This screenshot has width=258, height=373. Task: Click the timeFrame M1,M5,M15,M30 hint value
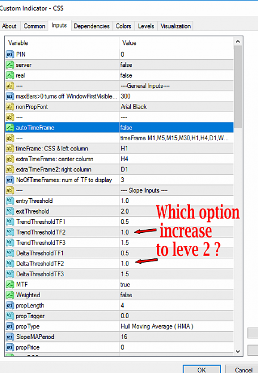[176, 138]
